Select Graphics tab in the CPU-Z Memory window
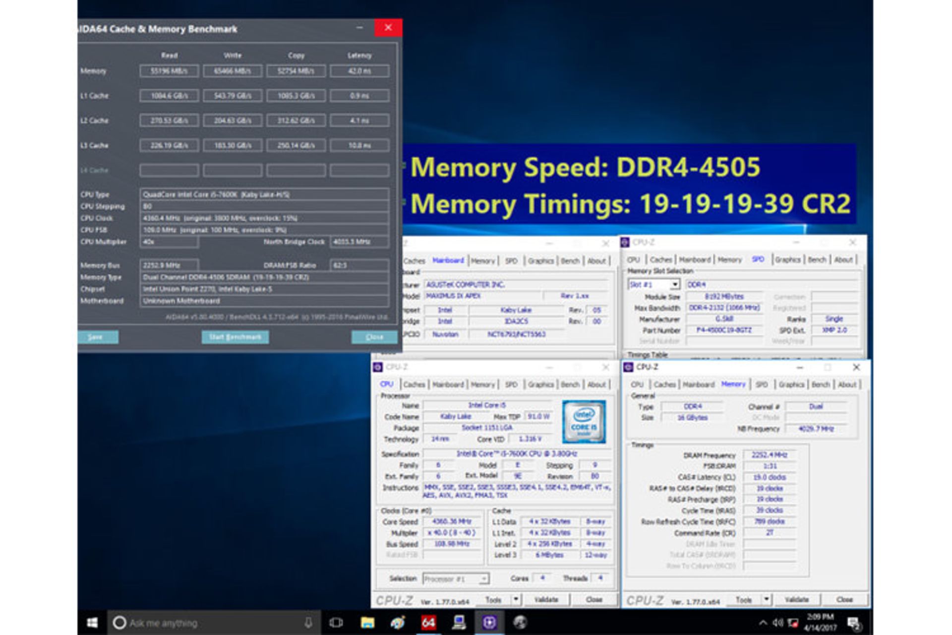 tap(791, 384)
